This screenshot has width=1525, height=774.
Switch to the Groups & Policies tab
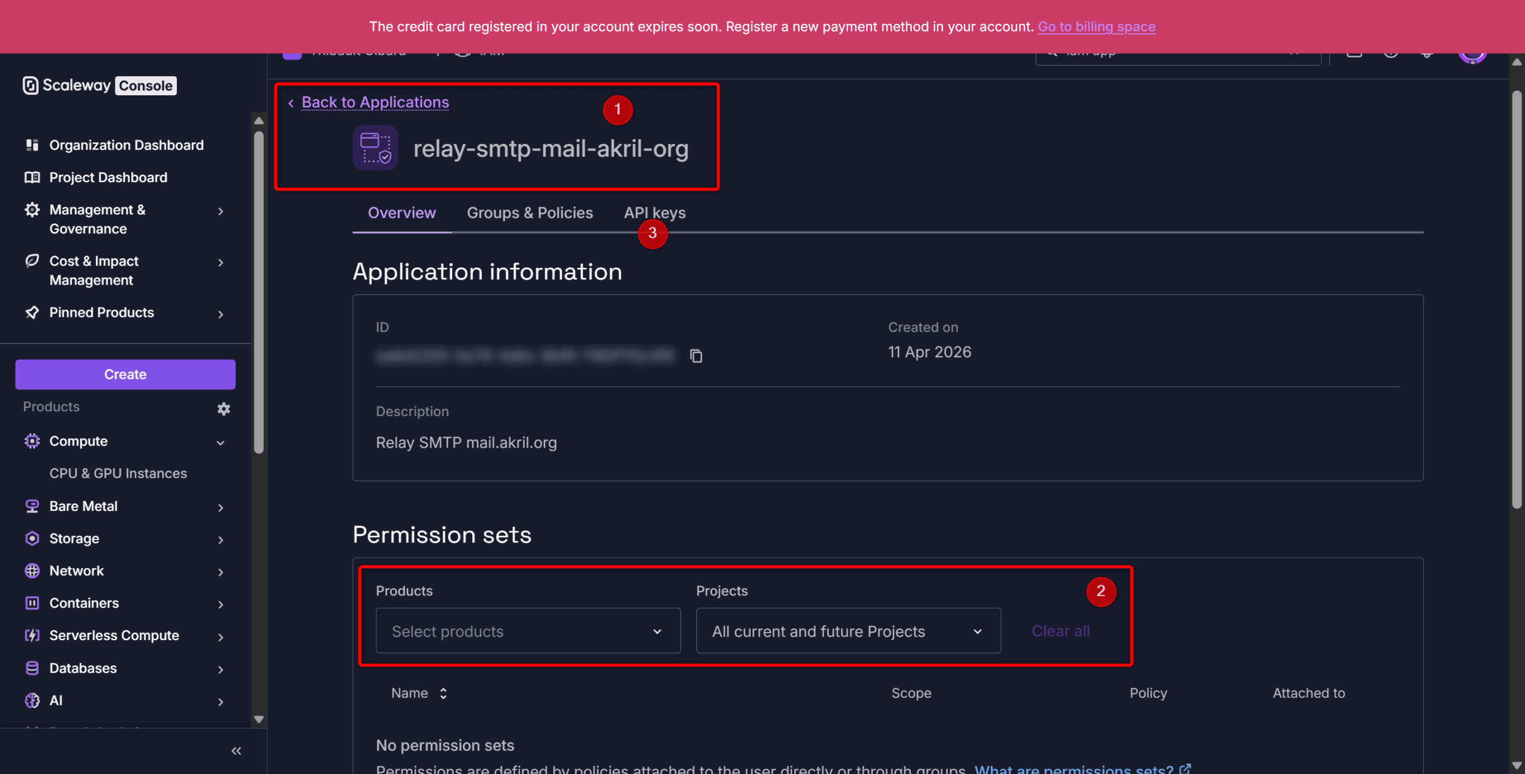530,213
